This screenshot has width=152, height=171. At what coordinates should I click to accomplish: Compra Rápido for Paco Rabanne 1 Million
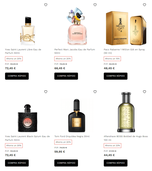coord(116,76)
